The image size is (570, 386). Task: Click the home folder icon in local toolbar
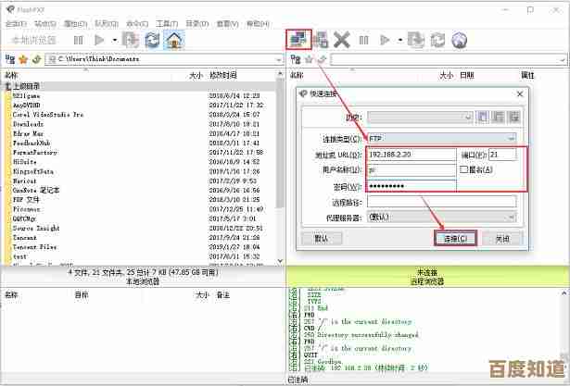(x=173, y=40)
